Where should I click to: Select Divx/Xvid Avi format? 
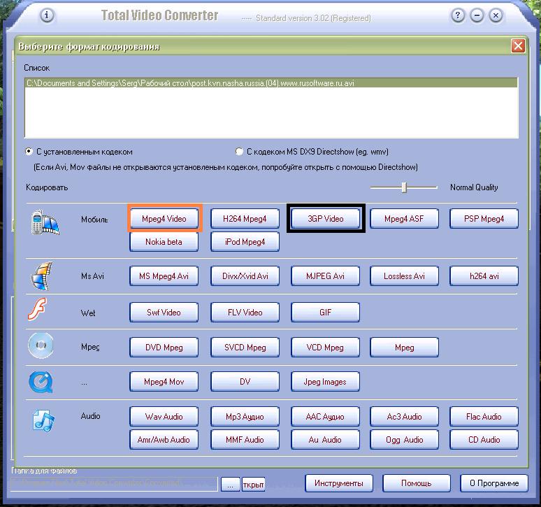click(245, 276)
